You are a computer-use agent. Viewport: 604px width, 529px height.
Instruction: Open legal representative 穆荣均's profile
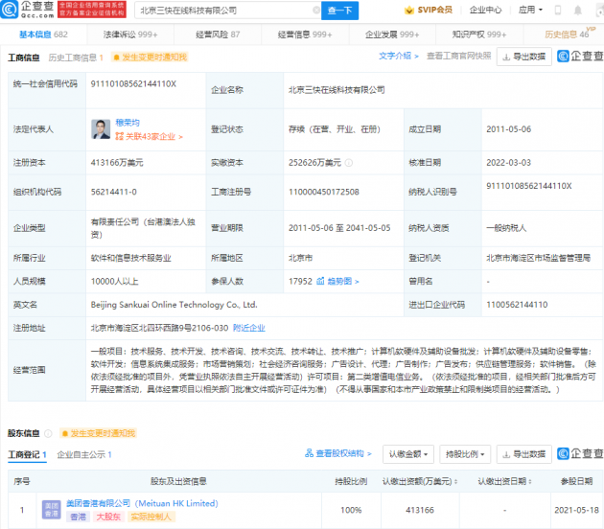coord(128,123)
